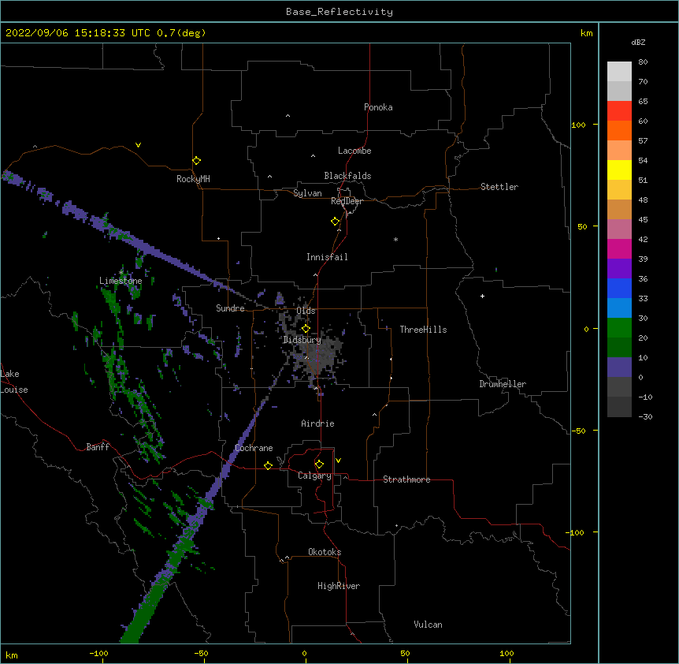Click the yellow diamond marker above Calgary
Screen dimensions: 679x664
pos(319,464)
